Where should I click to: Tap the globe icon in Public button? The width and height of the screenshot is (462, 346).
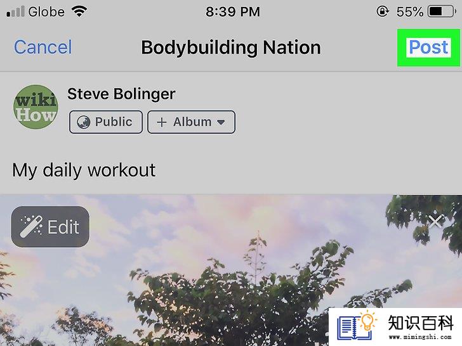(x=83, y=122)
